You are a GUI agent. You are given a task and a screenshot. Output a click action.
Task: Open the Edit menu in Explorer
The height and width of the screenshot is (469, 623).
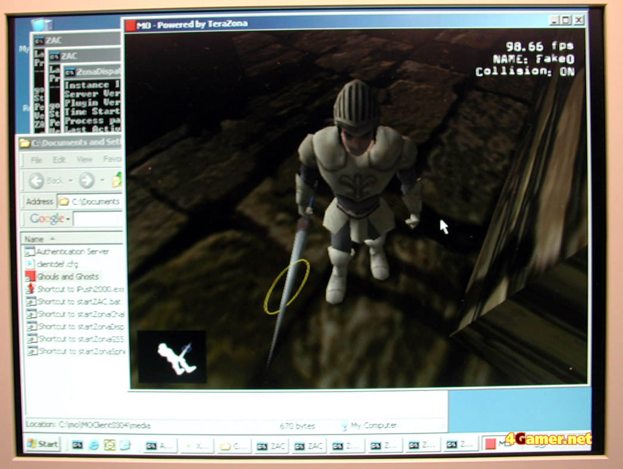click(x=59, y=160)
